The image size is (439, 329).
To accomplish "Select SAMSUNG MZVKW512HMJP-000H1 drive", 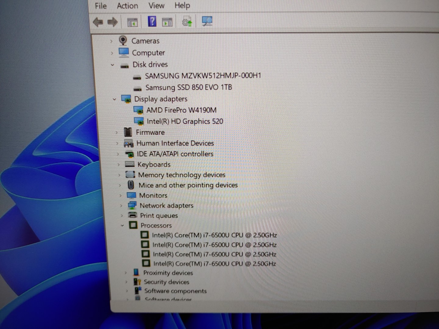I will click(x=203, y=76).
